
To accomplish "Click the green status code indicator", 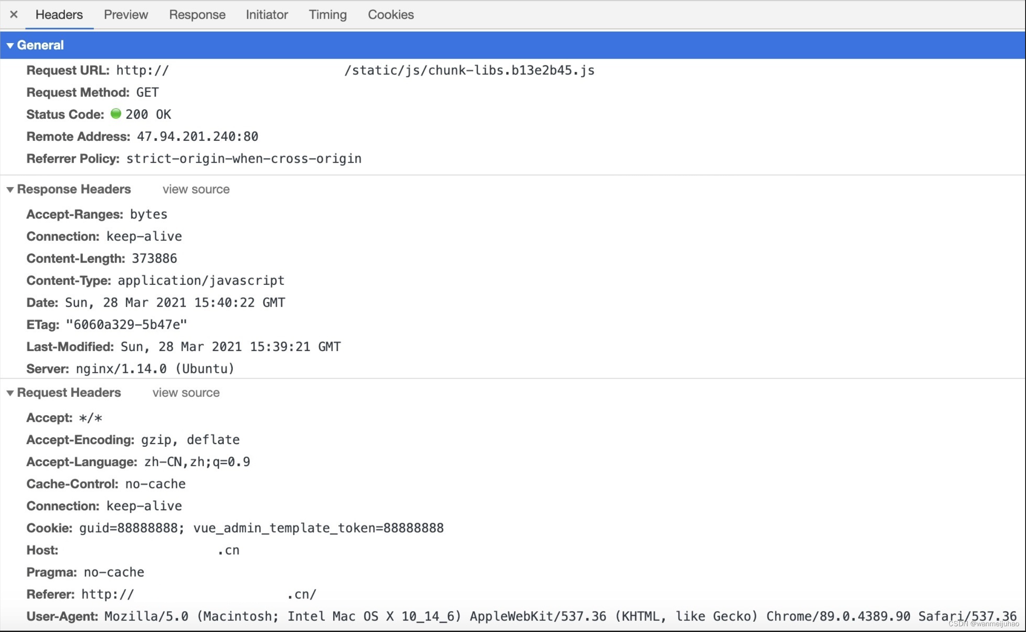I will pyautogui.click(x=116, y=114).
